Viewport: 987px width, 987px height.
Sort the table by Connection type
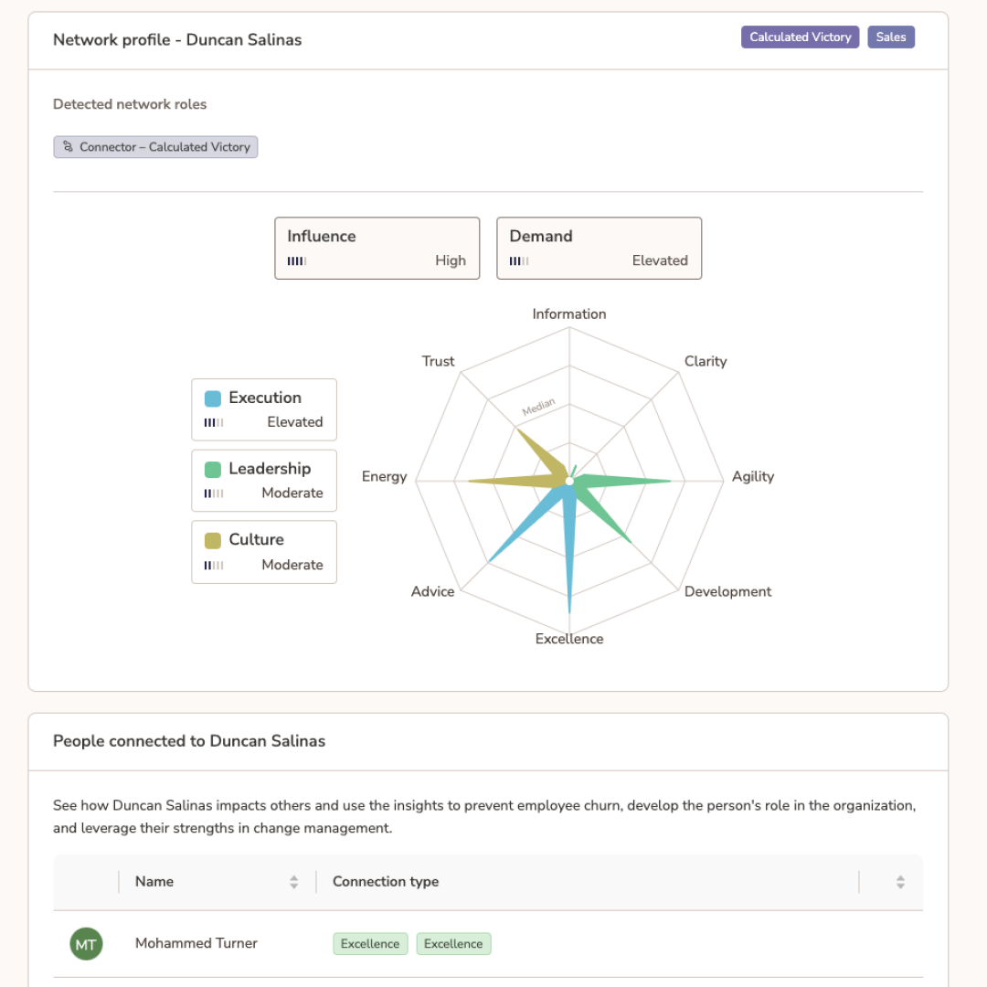point(385,882)
